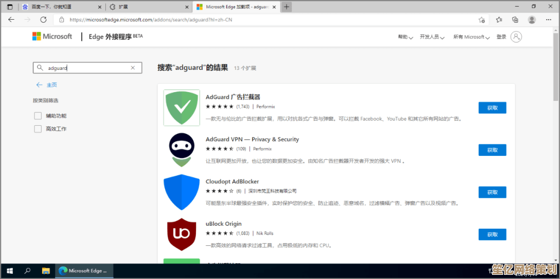Open the Collections icon in toolbar
The image size is (560, 279).
(x=515, y=20)
